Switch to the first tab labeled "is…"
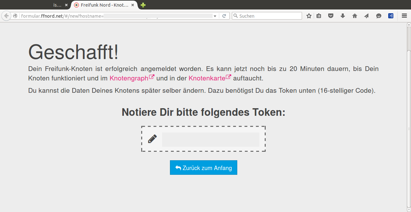Viewport: 411px width, 212px height. click(57, 5)
